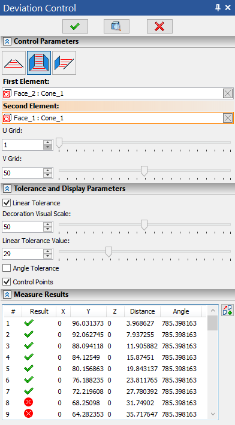Click the V Grid input field
This screenshot has width=235, height=425.
click(23, 173)
